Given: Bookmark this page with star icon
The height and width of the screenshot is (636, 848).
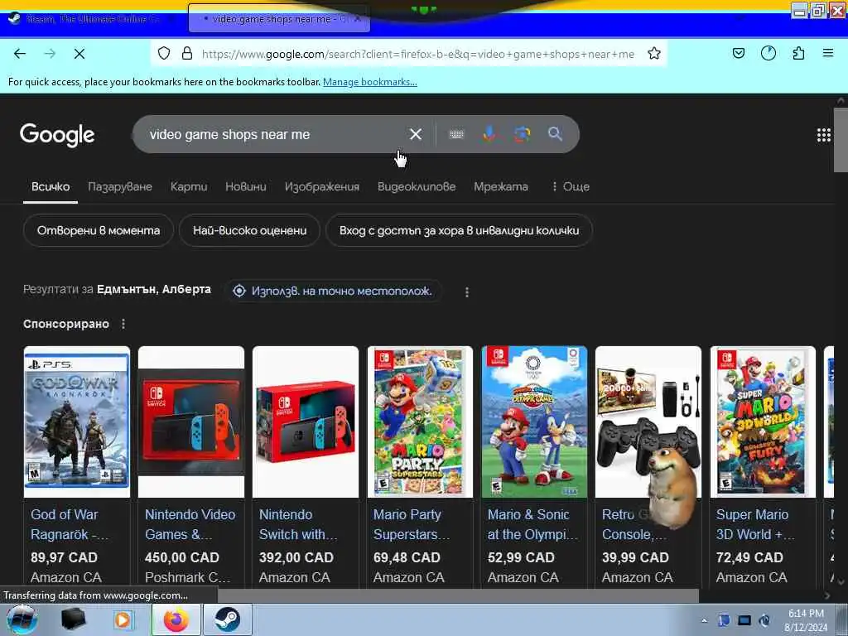Looking at the screenshot, I should (654, 54).
